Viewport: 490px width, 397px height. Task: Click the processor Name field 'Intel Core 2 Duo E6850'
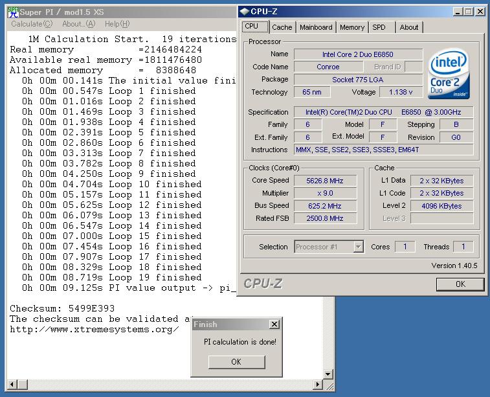click(358, 54)
